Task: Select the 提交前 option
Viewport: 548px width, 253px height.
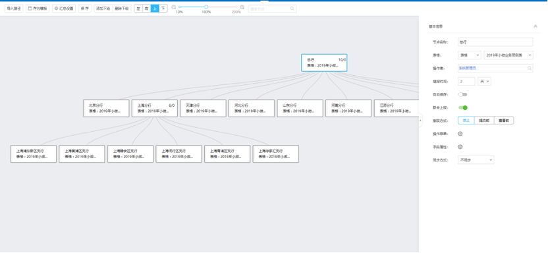Action: [484, 120]
